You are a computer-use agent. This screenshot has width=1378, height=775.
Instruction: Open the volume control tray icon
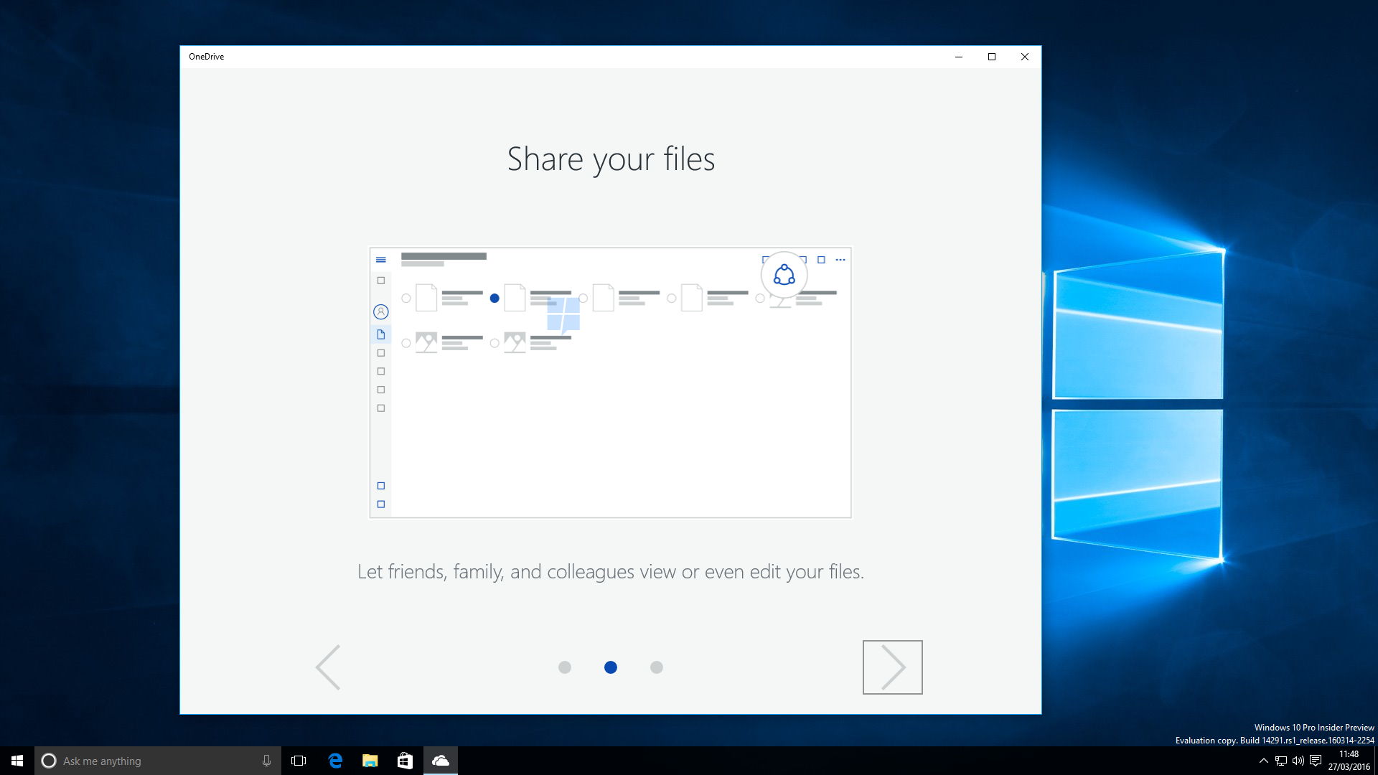(x=1298, y=761)
